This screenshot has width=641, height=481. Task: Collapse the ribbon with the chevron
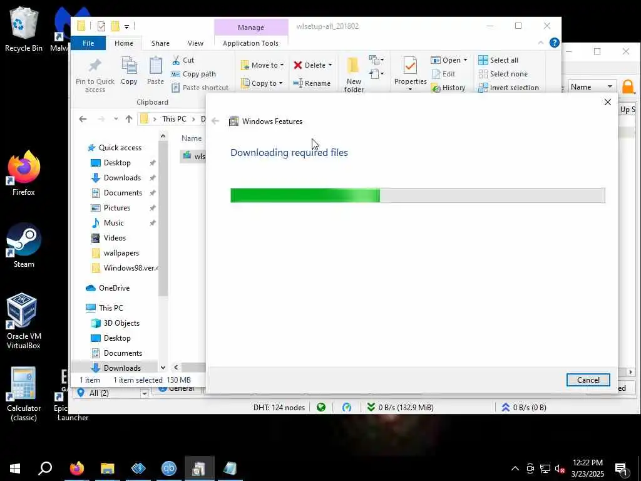coord(540,43)
